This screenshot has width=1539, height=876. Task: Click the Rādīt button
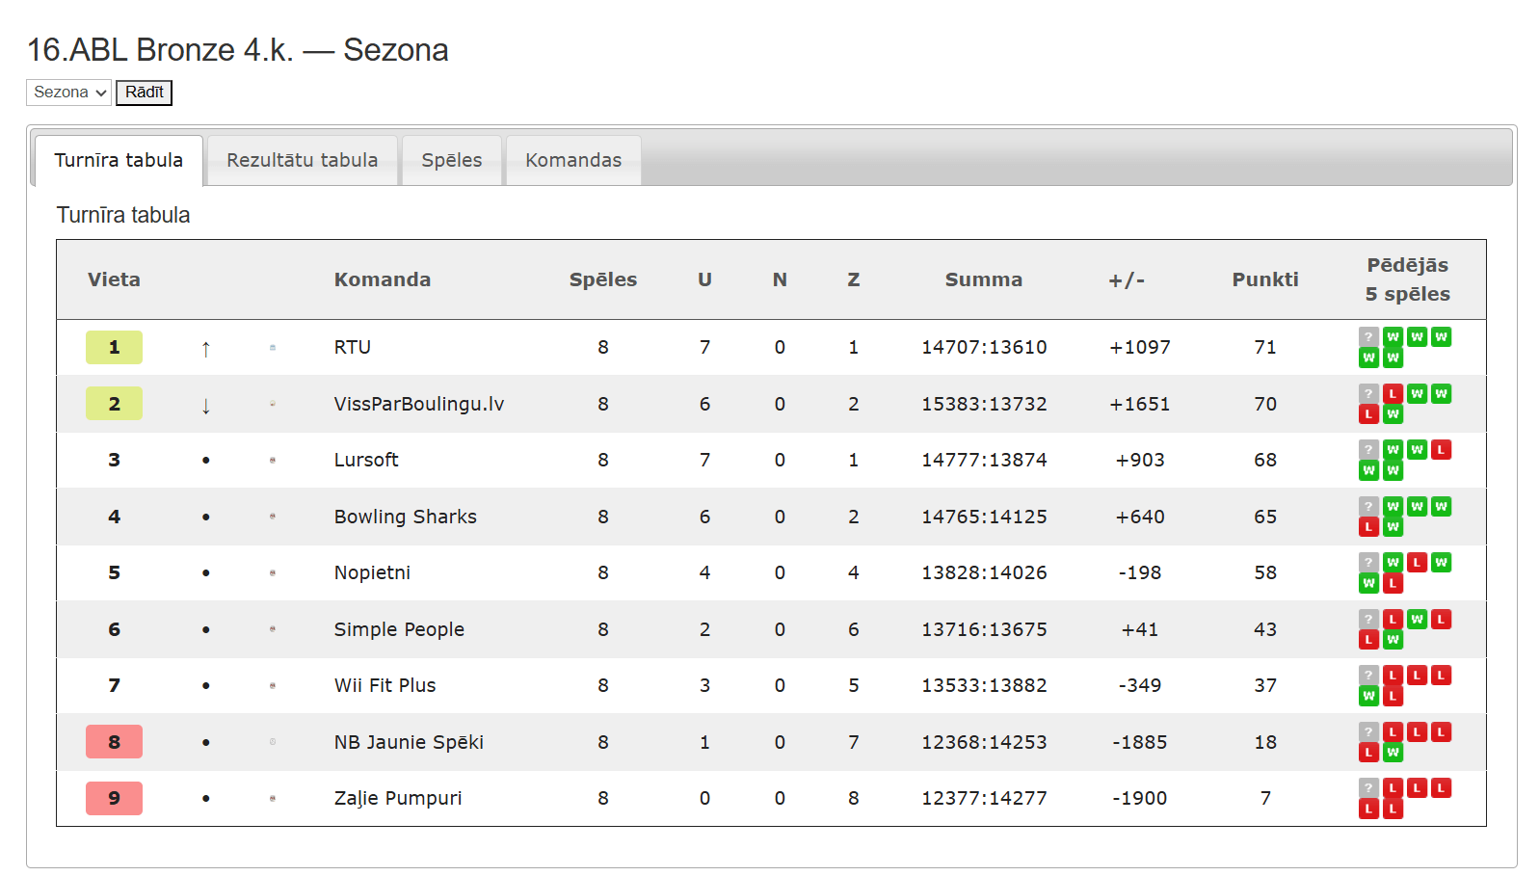[x=144, y=93]
